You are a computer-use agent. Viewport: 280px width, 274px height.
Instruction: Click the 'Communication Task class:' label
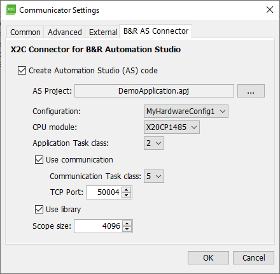[95, 177]
